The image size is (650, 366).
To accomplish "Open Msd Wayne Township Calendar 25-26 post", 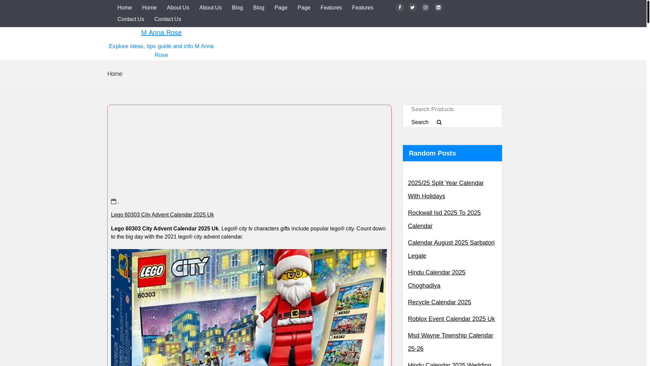I will click(x=451, y=342).
